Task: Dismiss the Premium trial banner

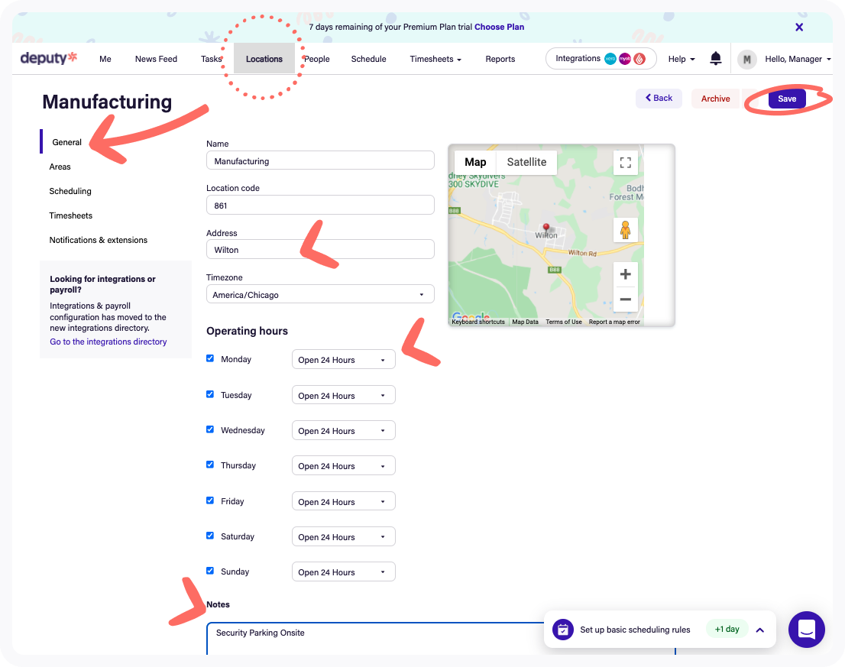Action: 799,27
